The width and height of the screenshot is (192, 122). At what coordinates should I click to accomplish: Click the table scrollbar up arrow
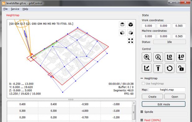[134, 103]
